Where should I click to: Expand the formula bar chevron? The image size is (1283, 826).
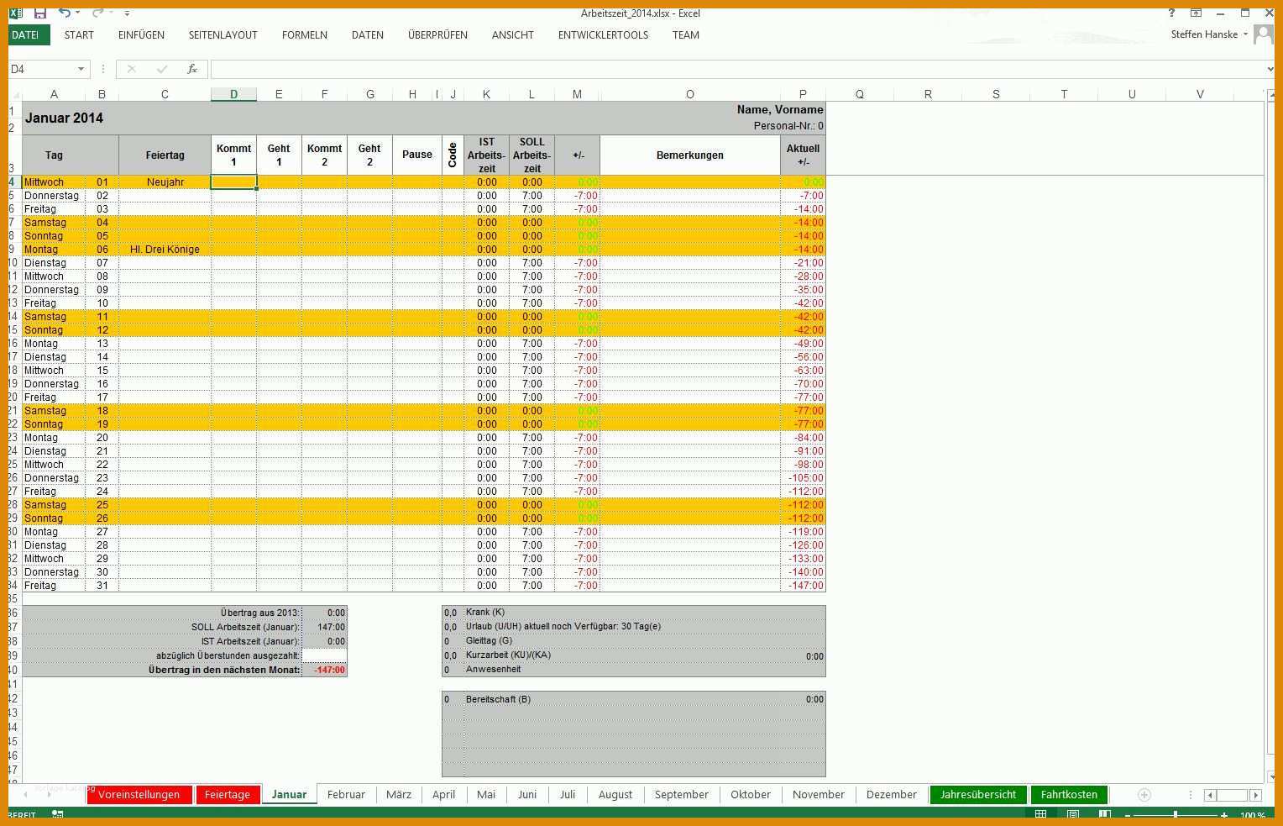pyautogui.click(x=1270, y=69)
